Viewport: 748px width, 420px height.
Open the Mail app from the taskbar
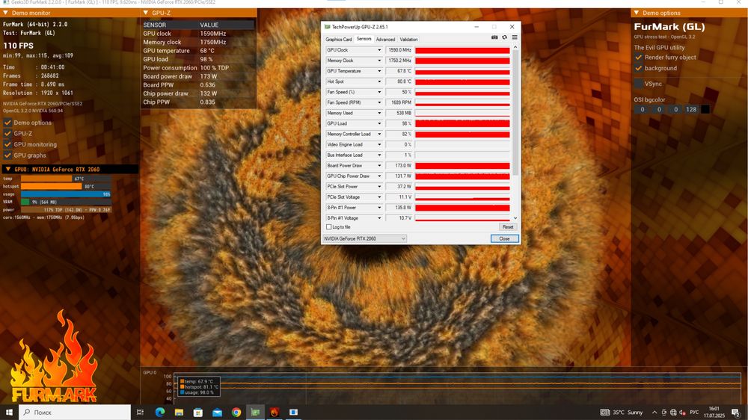click(217, 413)
